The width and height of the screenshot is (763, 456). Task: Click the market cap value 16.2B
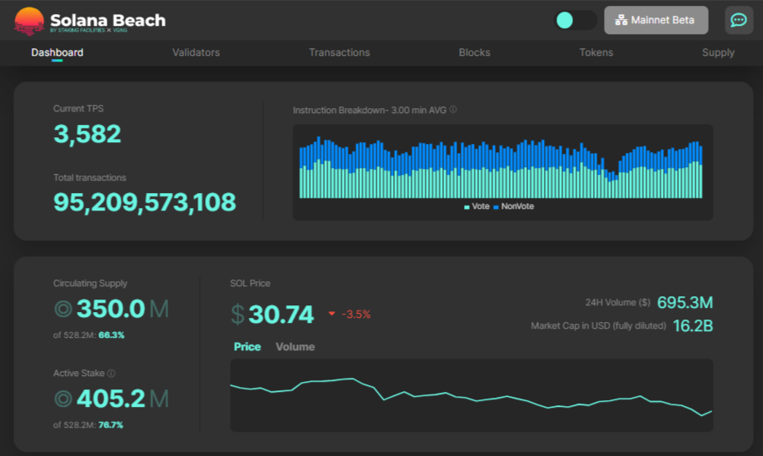click(693, 325)
